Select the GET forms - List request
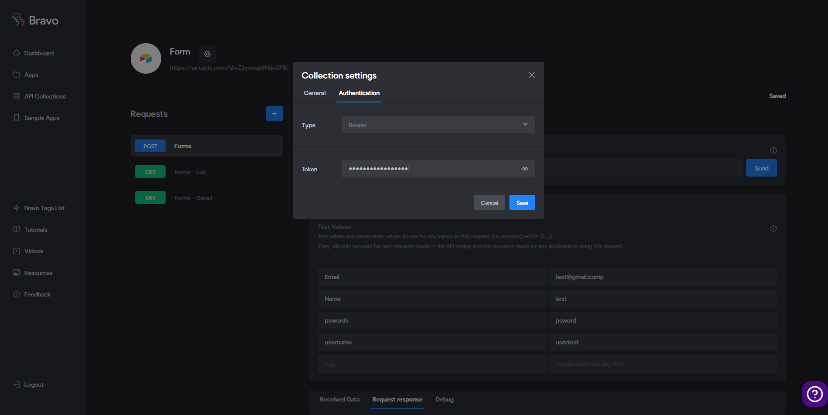 207,172
